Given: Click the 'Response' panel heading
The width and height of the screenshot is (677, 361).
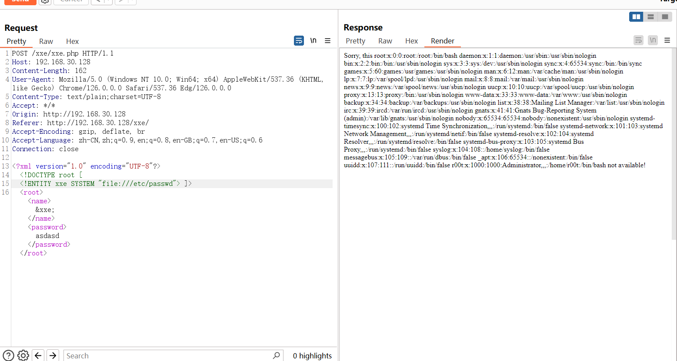Looking at the screenshot, I should point(363,27).
